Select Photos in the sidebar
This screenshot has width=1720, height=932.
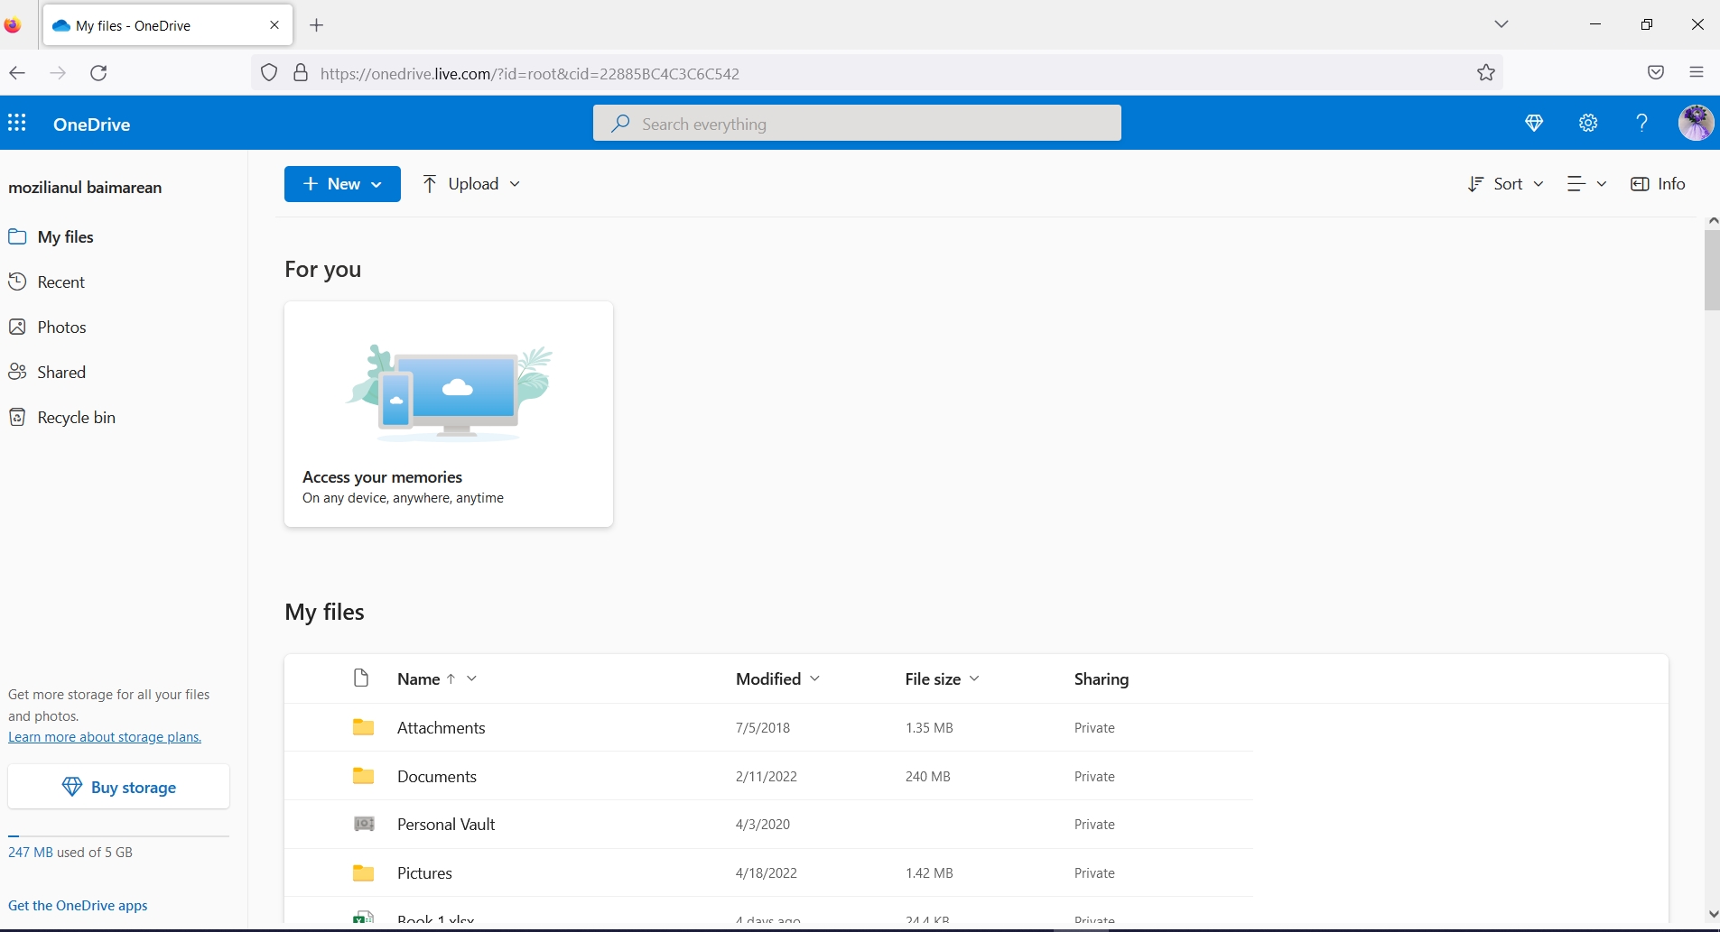click(x=61, y=327)
